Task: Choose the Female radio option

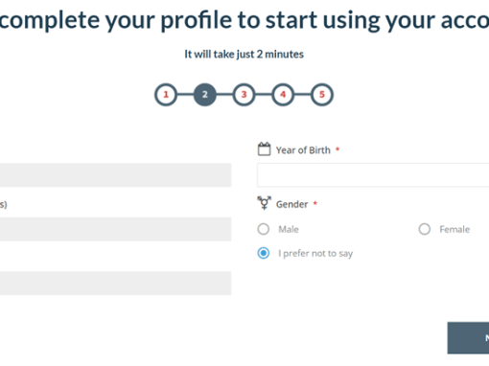Action: click(425, 229)
